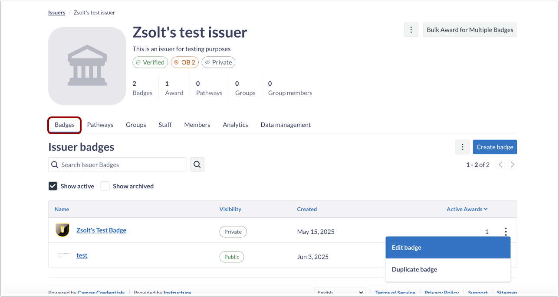Click Bulk Award for Multiple Badges
The image size is (559, 297).
point(470,30)
